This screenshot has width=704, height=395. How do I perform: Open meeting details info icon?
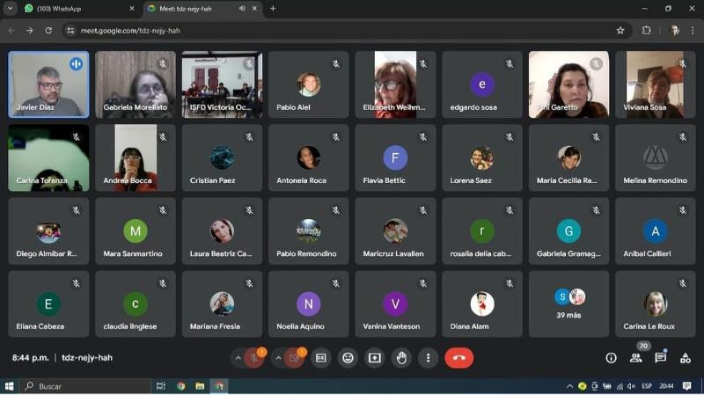[611, 358]
